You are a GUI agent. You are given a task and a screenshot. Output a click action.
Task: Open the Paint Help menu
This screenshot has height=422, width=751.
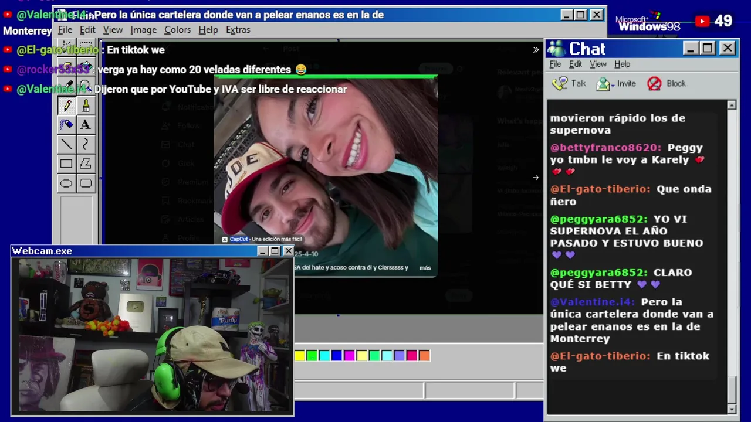pyautogui.click(x=208, y=29)
